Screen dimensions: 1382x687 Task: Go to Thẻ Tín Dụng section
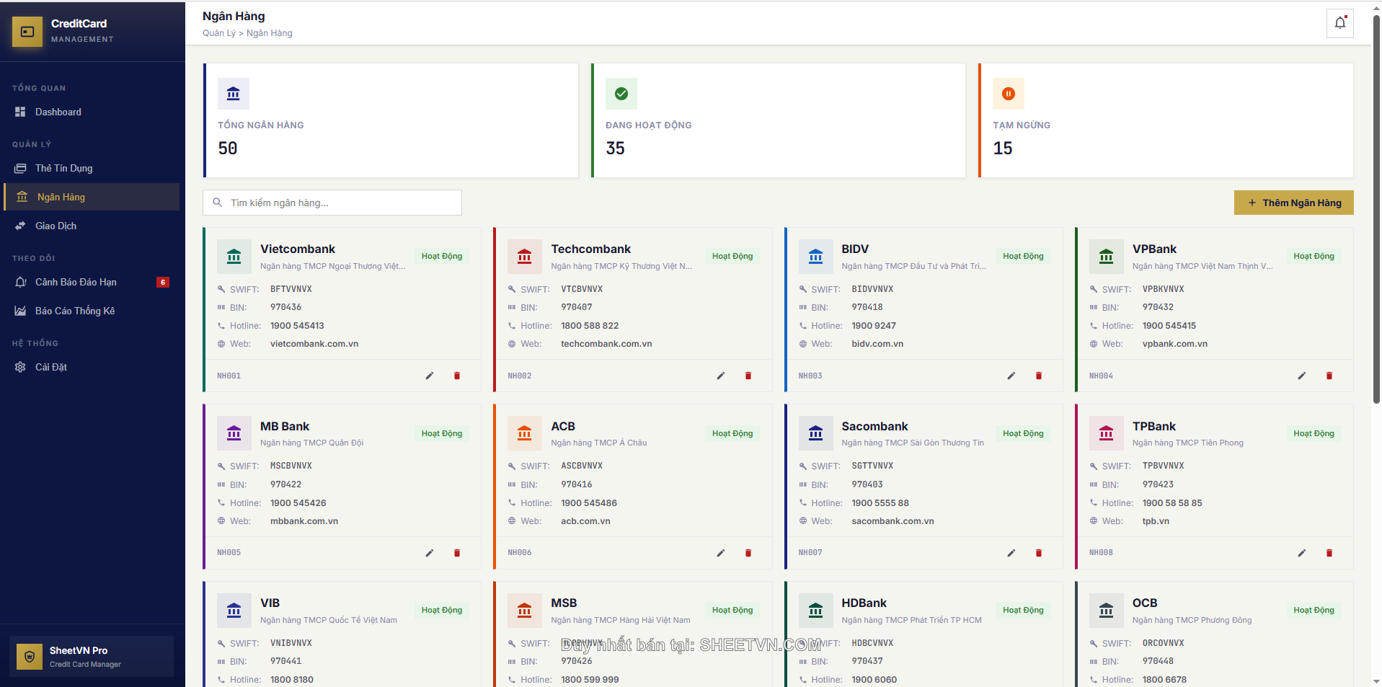pos(63,168)
